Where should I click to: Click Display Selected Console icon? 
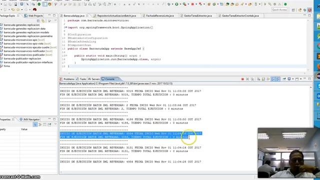(x=289, y=79)
